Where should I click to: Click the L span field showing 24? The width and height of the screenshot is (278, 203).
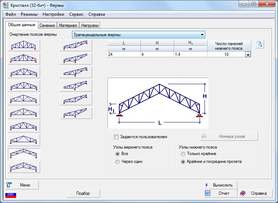pos(124,54)
